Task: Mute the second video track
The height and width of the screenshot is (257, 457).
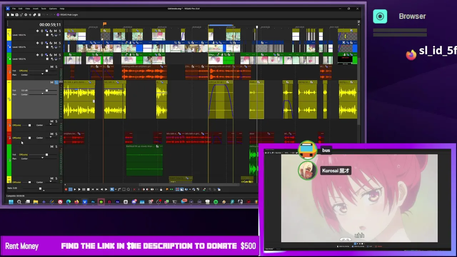Action: (x=55, y=43)
